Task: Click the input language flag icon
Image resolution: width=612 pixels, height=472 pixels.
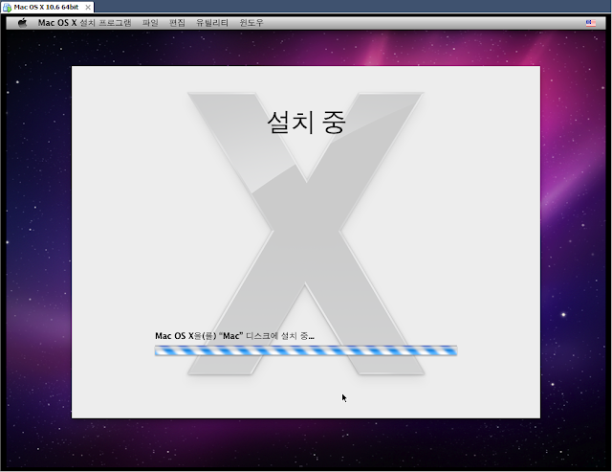Action: click(591, 23)
